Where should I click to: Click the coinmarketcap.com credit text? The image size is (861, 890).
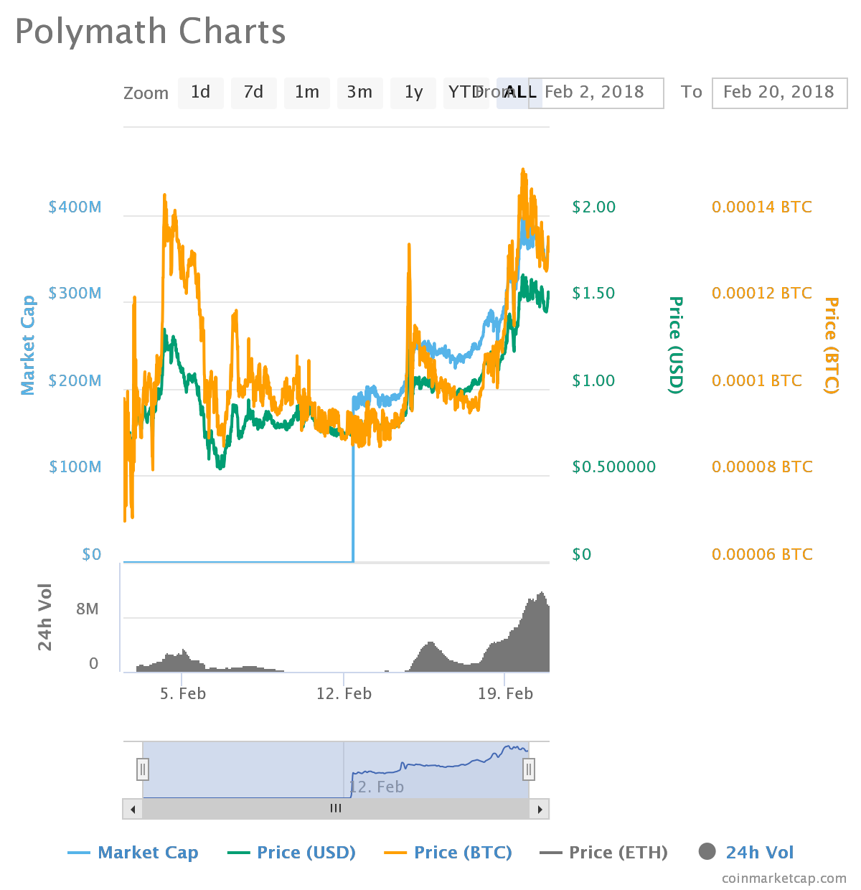(x=784, y=879)
